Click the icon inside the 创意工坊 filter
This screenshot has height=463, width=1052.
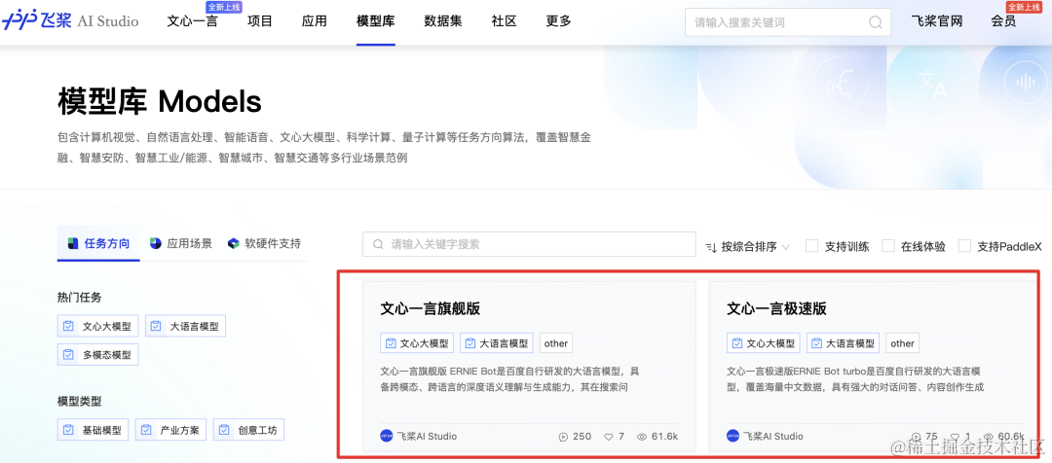223,430
